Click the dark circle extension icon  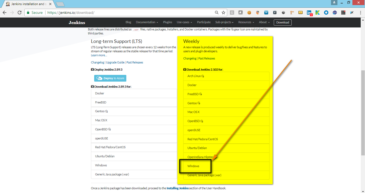(x=335, y=13)
